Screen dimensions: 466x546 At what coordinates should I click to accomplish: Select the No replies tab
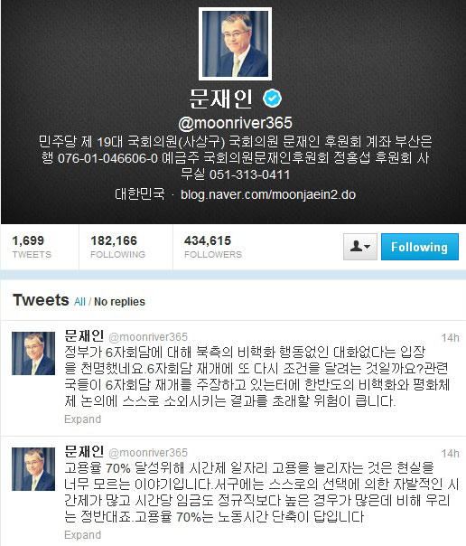coord(119,302)
